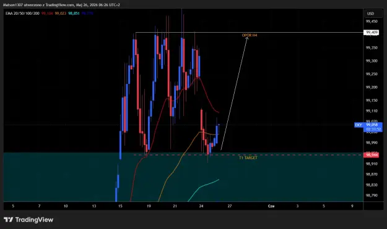
Task: Click the blue DXY symbol tag
Action: coord(359,125)
